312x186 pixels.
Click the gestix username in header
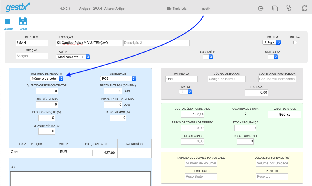click(206, 9)
